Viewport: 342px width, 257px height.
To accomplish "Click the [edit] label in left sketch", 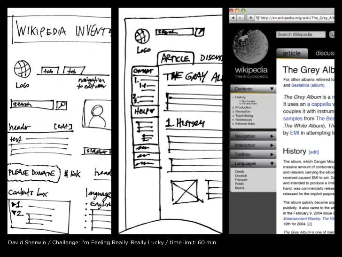I will 63,126.
